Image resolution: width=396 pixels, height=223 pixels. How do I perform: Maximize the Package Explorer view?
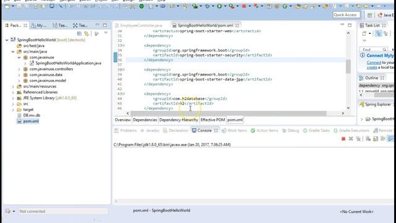(x=105, y=25)
